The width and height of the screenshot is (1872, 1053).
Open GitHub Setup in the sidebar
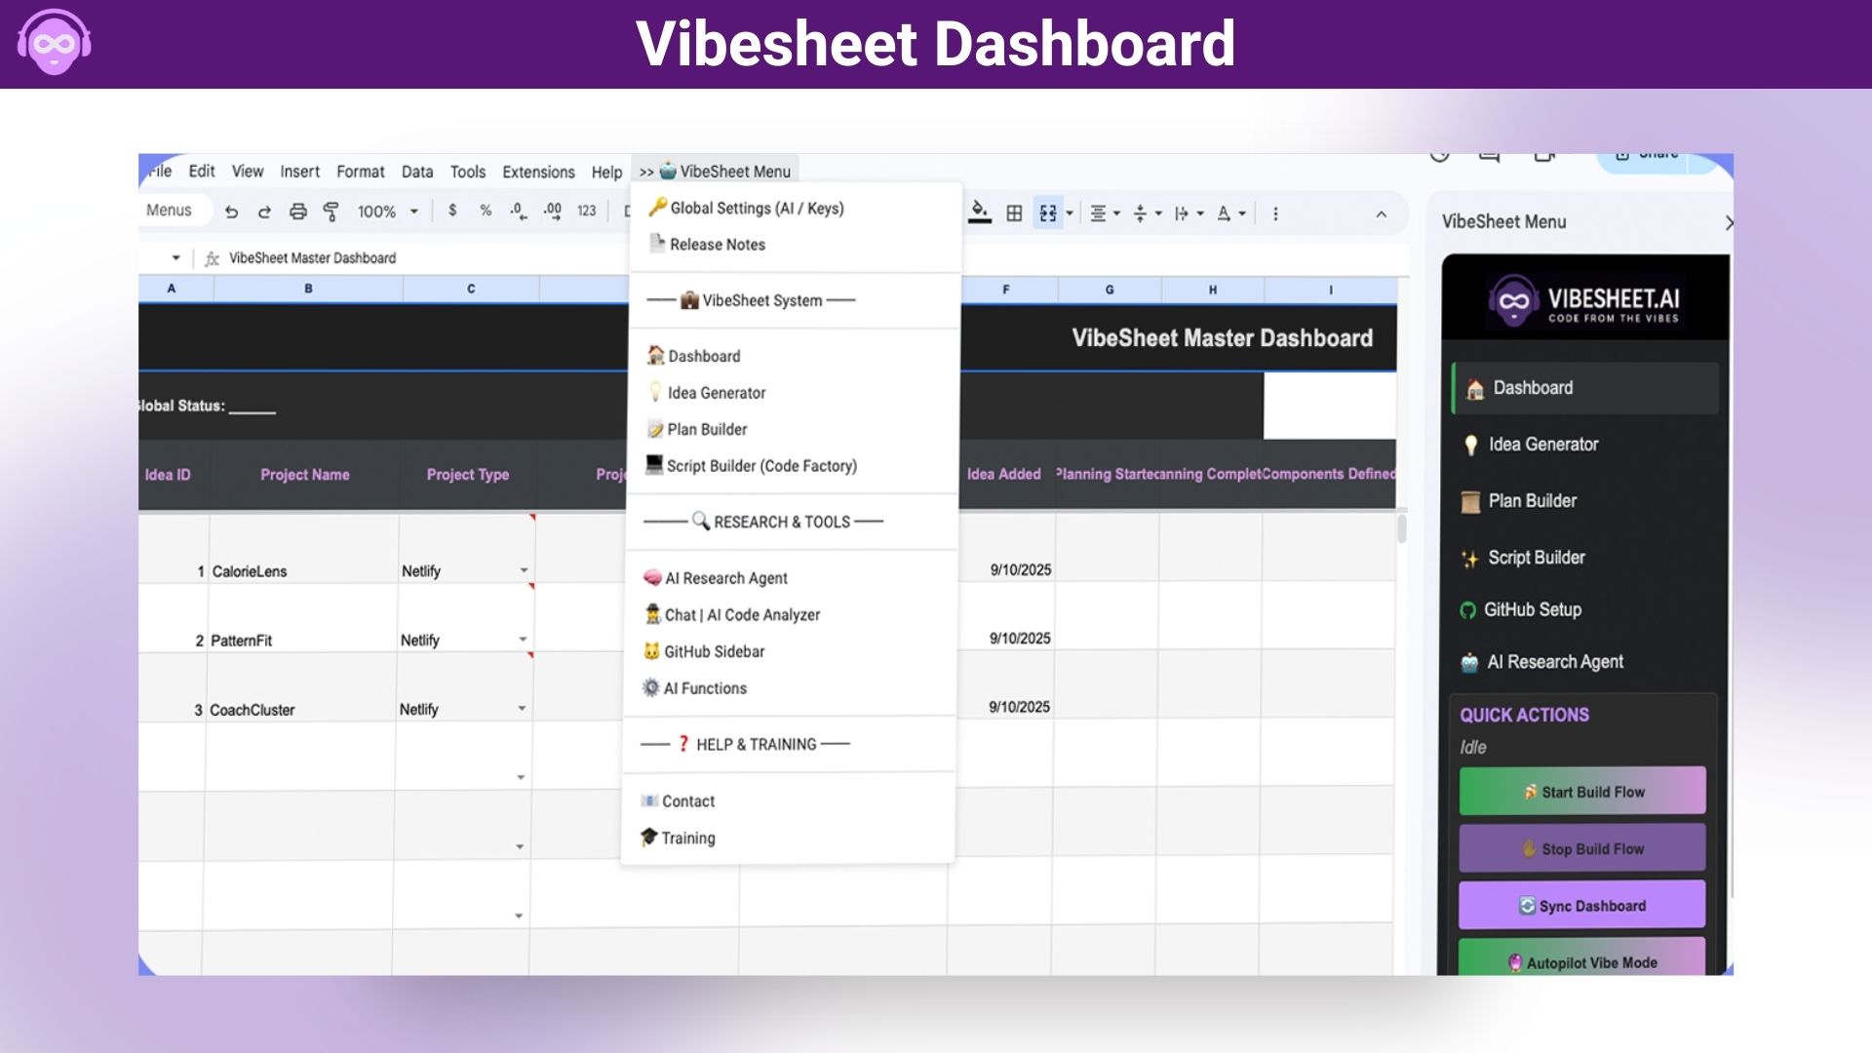pyautogui.click(x=1532, y=609)
